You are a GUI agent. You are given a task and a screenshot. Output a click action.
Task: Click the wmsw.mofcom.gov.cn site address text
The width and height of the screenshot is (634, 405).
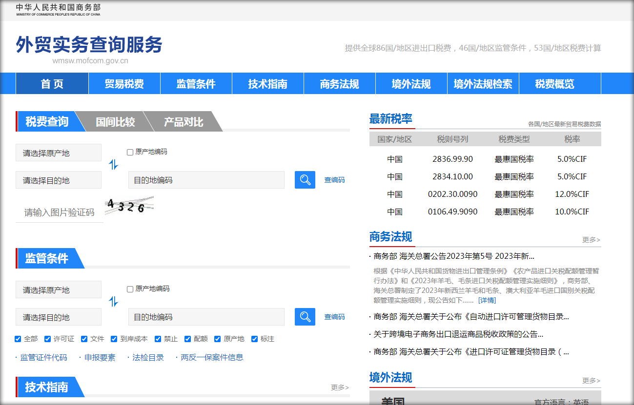(90, 61)
